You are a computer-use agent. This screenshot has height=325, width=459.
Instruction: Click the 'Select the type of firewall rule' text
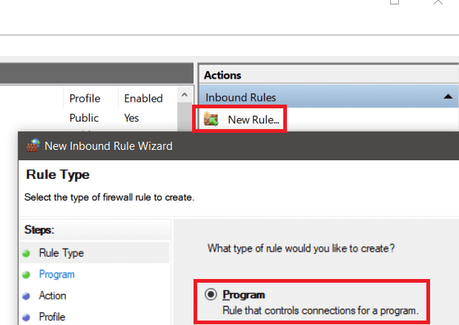(x=109, y=197)
